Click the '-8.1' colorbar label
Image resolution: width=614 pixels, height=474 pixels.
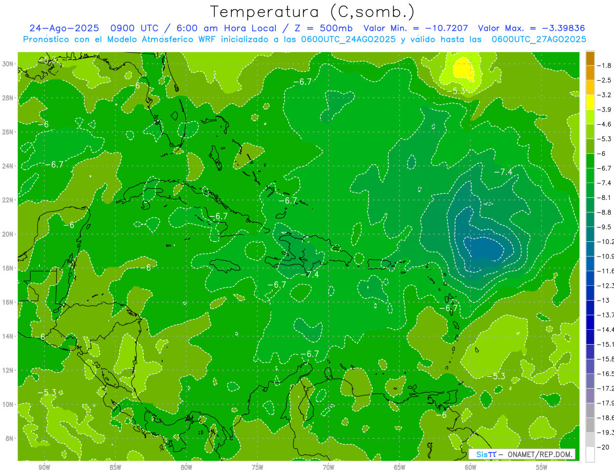click(604, 197)
